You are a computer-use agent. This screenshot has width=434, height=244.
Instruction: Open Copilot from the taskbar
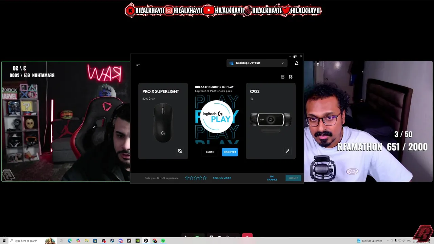pyautogui.click(x=78, y=241)
